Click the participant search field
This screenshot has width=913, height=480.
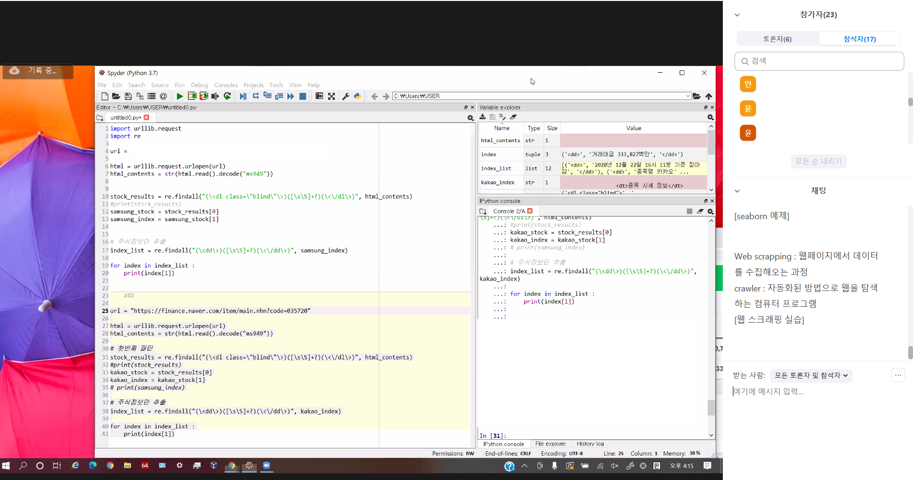tap(819, 61)
